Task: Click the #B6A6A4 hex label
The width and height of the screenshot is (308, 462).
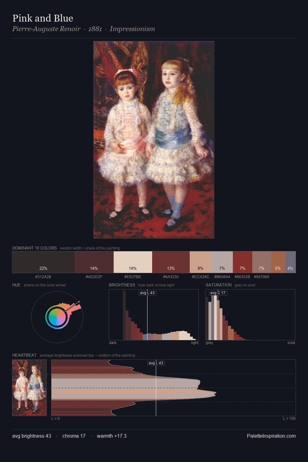Action: pos(222,277)
